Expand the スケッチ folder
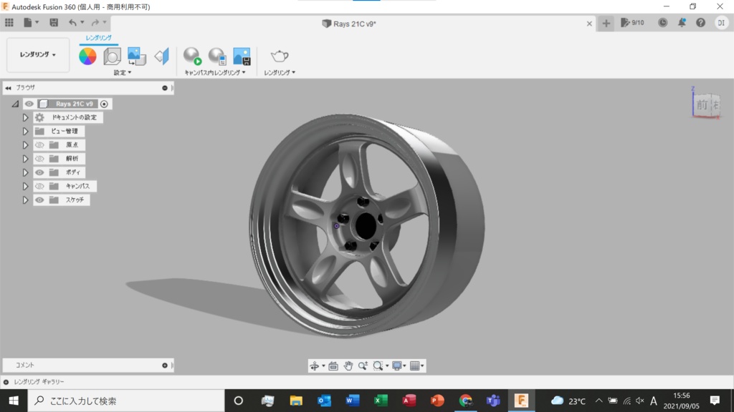Screen dimensions: 734x412 point(25,200)
